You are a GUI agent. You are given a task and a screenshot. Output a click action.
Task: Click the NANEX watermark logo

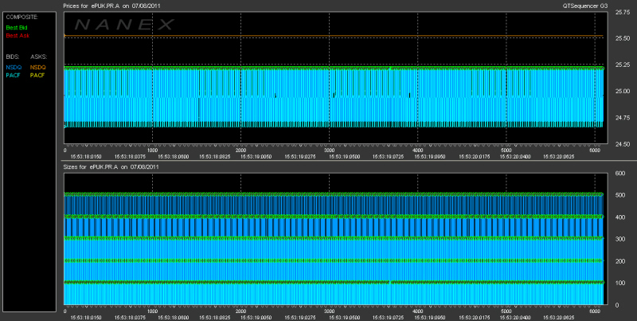[124, 25]
